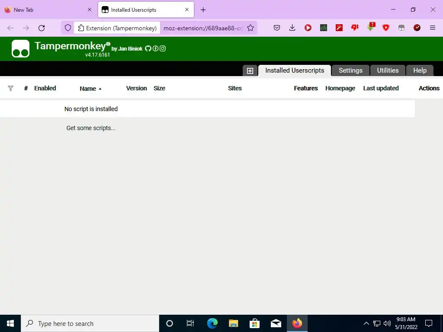This screenshot has height=332, width=443.
Task: Click the Actions column header
Action: pos(429,88)
